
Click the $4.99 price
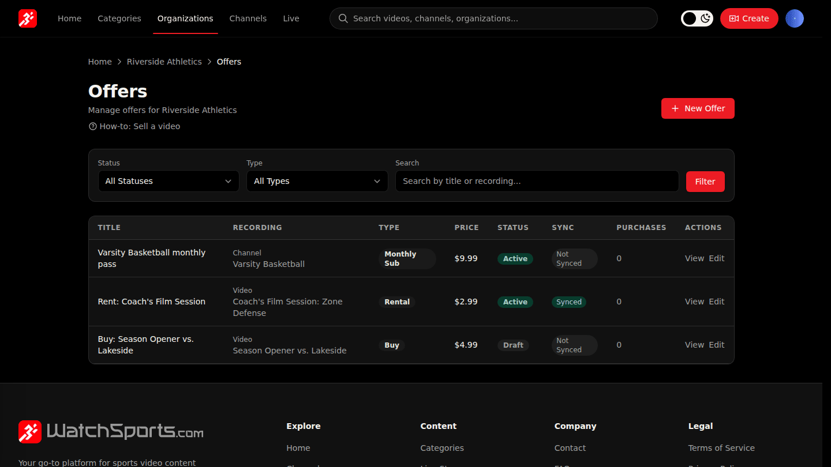point(466,345)
